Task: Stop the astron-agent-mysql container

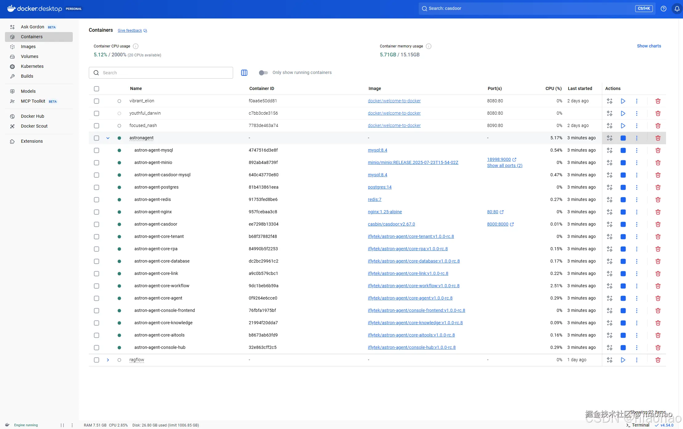Action: (x=623, y=150)
